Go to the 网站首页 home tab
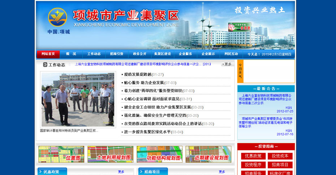This screenshot has width=336, height=175. (48, 54)
